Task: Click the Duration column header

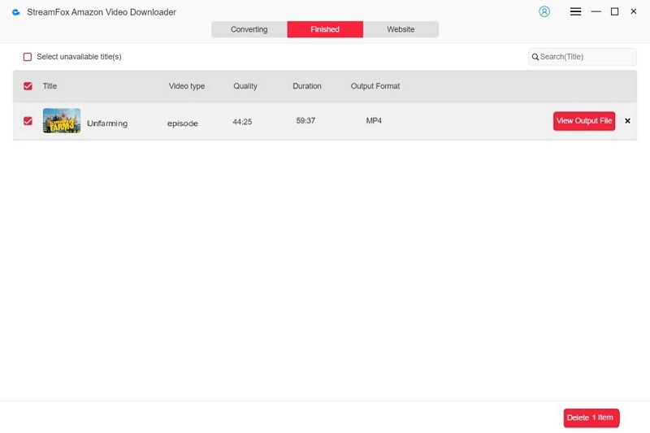Action: pos(307,86)
